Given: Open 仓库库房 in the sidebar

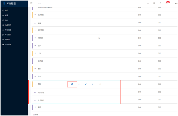Looking at the screenshot, I should (x=8, y=25).
